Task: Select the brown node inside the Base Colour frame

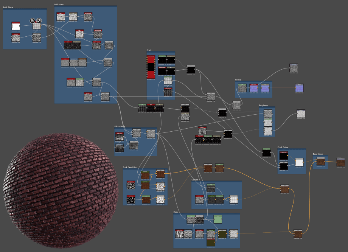Action: click(x=321, y=162)
